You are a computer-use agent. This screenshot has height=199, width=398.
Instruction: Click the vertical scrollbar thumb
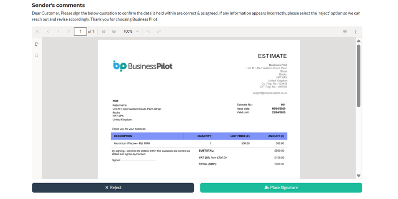tap(358, 76)
